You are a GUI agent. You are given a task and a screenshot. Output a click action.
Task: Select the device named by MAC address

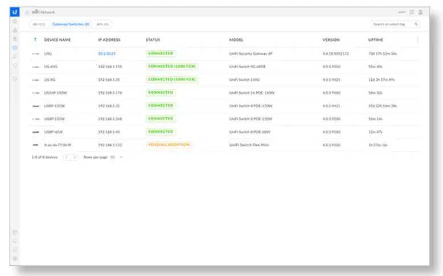(58, 145)
